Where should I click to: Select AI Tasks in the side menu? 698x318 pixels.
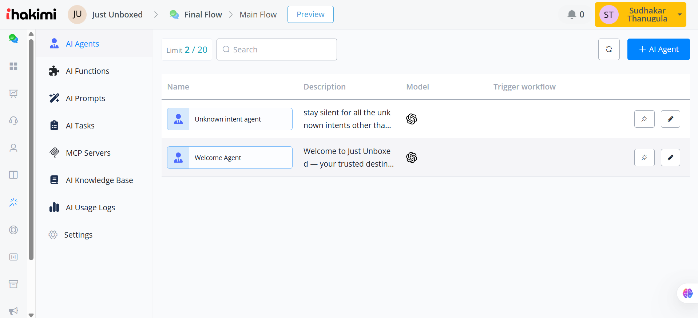click(x=94, y=126)
